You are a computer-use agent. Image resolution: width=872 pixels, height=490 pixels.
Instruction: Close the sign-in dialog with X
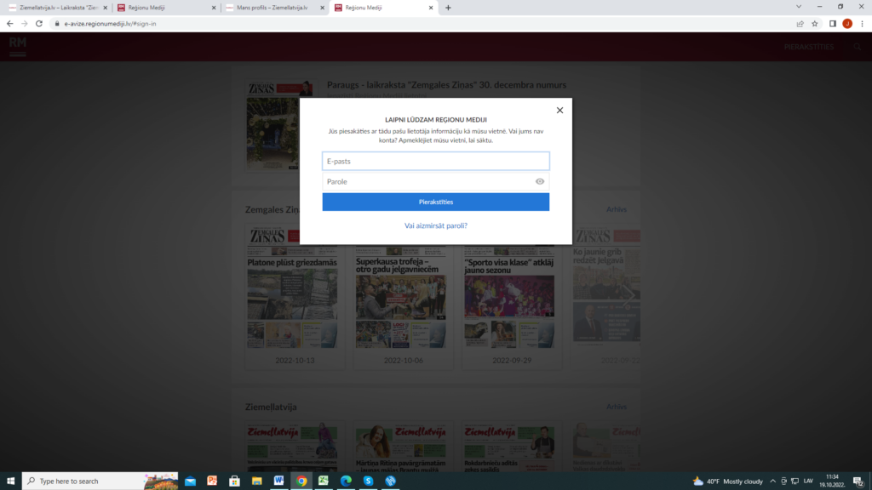click(559, 111)
